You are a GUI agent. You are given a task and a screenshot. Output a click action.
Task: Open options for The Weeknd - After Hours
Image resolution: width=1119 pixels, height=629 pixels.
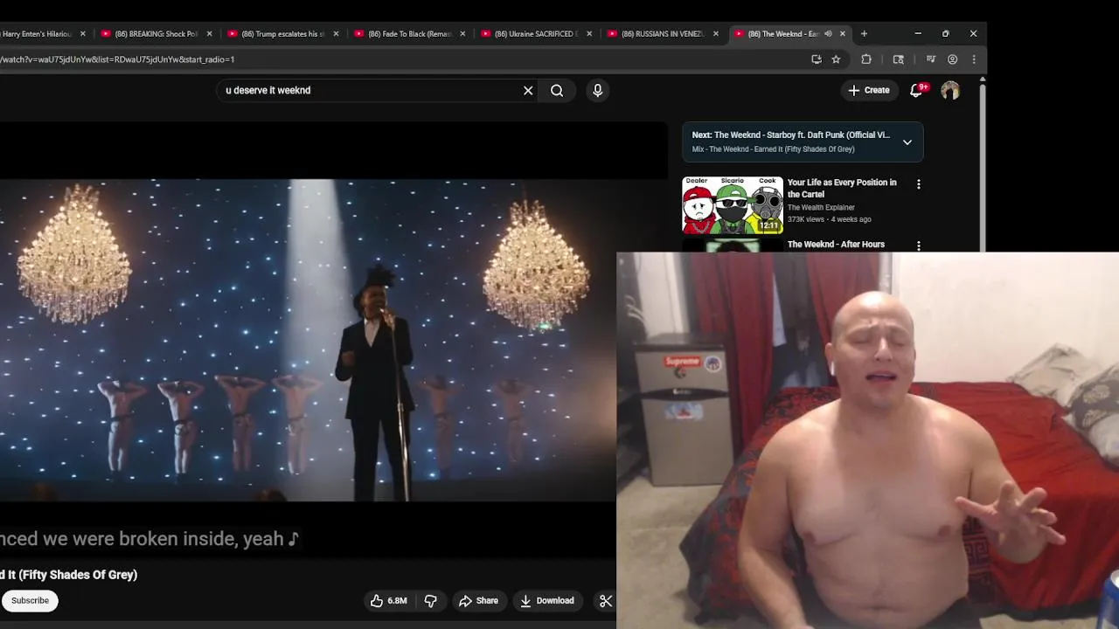coord(918,245)
